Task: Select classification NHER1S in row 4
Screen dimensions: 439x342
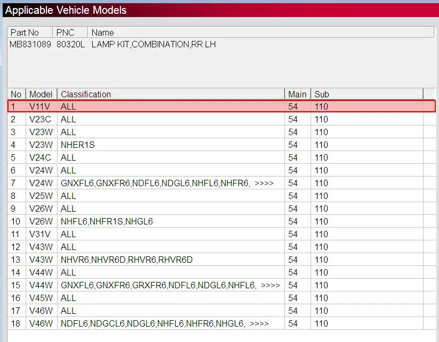Action: pyautogui.click(x=78, y=145)
